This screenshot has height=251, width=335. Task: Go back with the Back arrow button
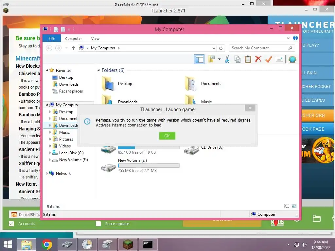coord(49,48)
